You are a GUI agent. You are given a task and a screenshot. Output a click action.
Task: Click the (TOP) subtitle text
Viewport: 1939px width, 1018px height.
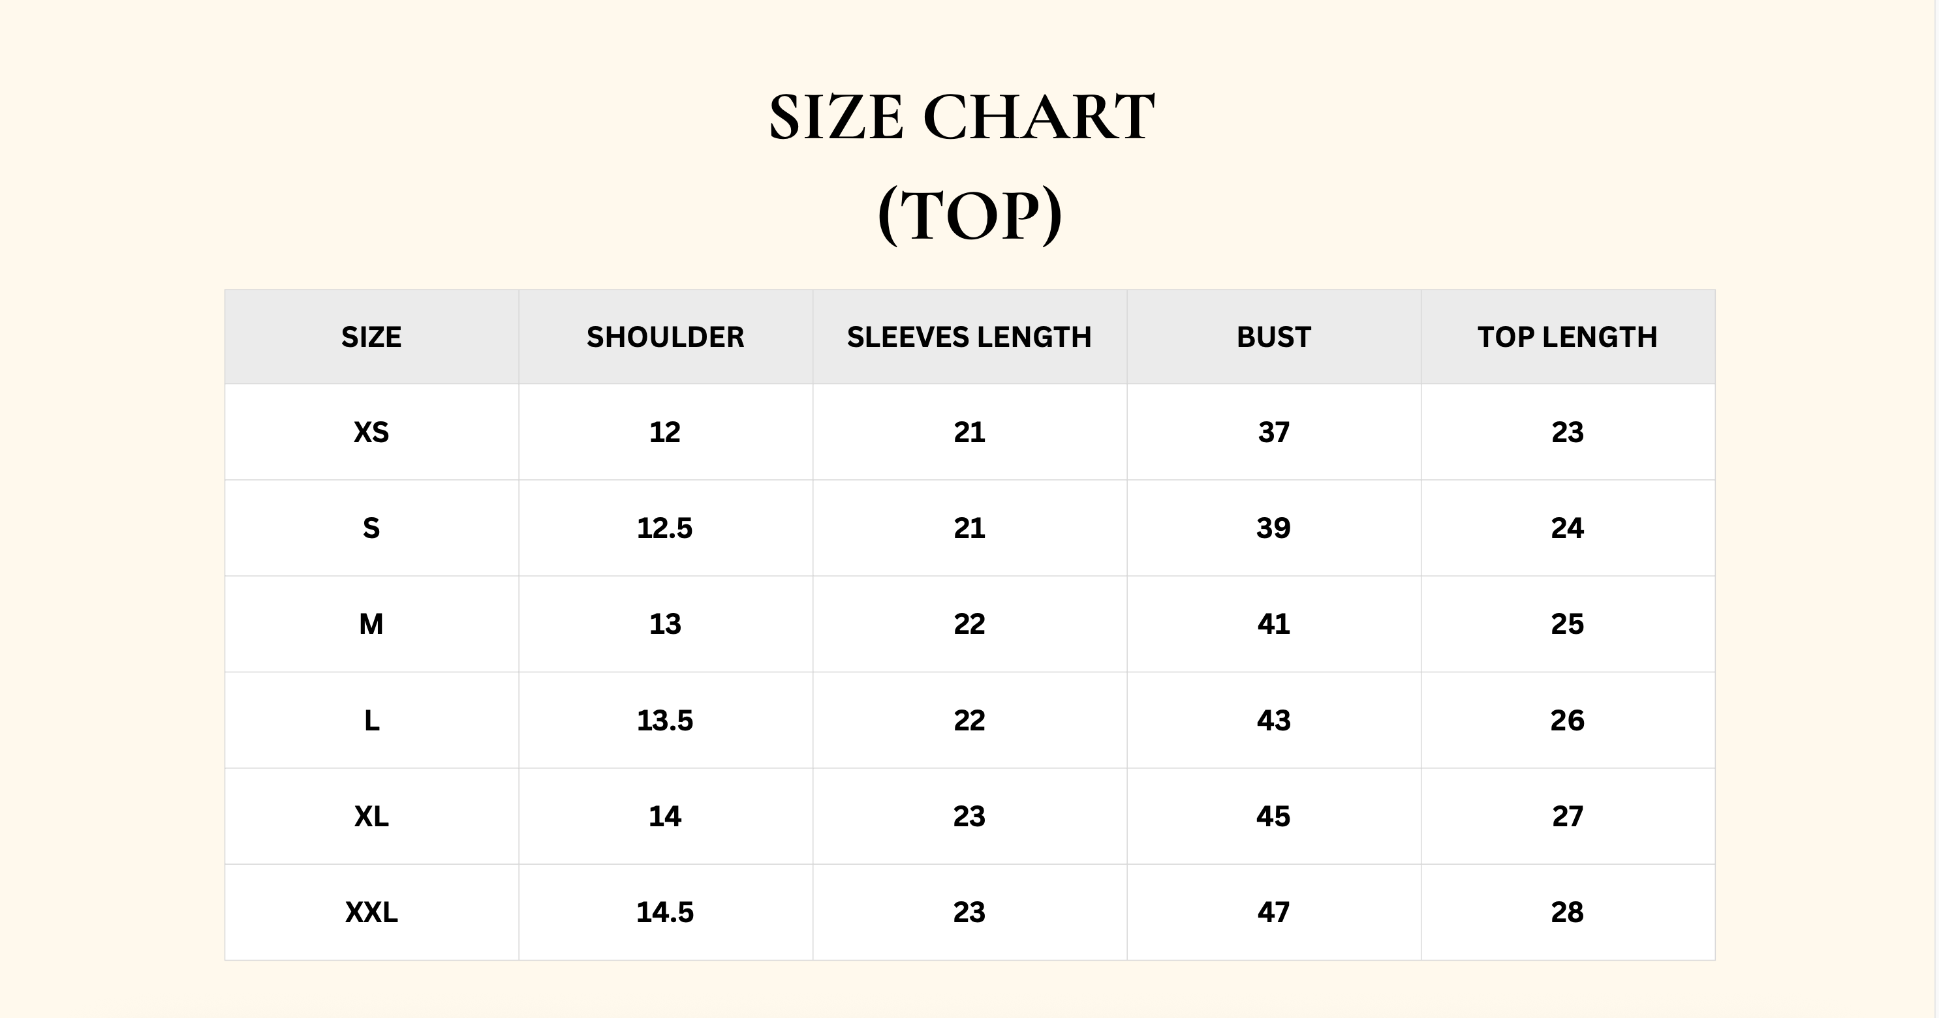(970, 216)
